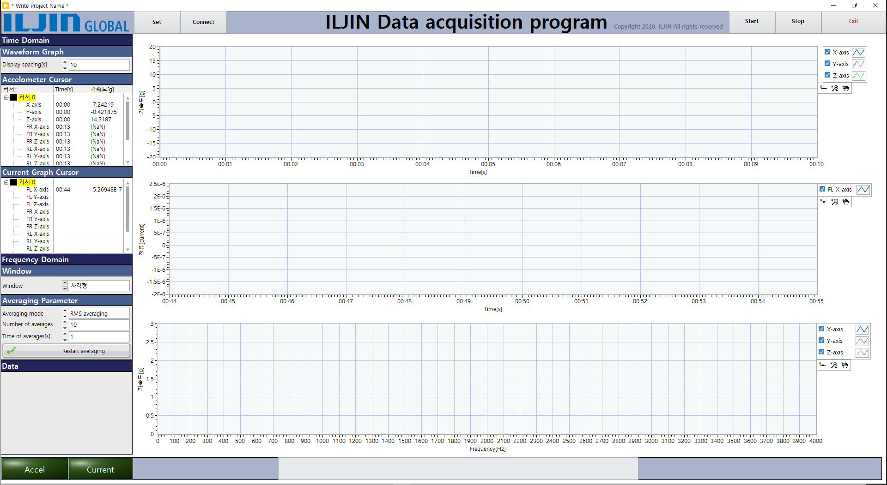Open the Averaging mode selector
The height and width of the screenshot is (485, 887).
(x=99, y=313)
